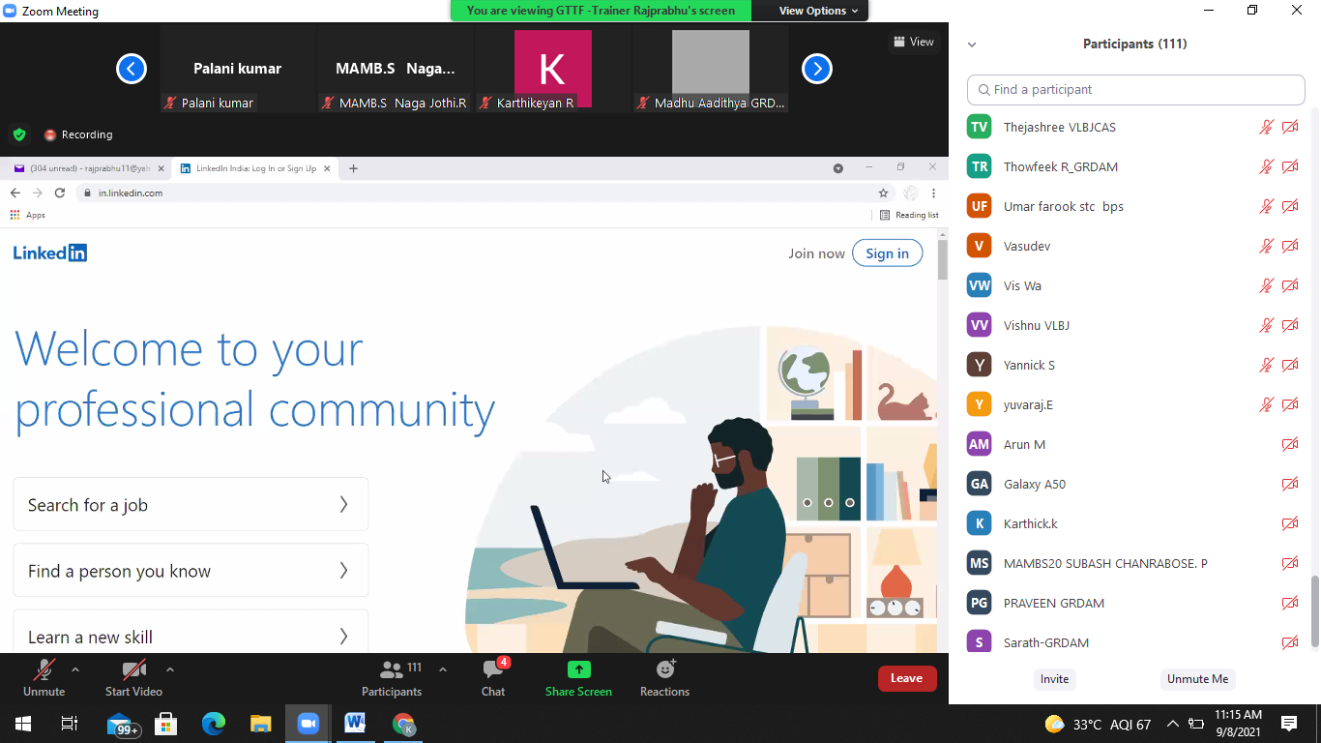Image resolution: width=1321 pixels, height=743 pixels.
Task: Open a new tab in shared browser
Action: coord(353,168)
